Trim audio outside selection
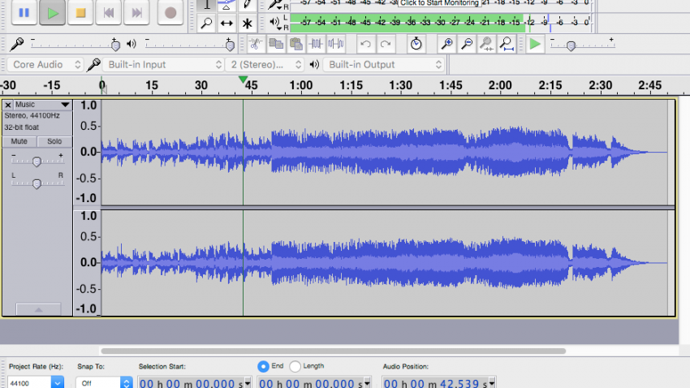The height and width of the screenshot is (388, 690). [x=316, y=44]
